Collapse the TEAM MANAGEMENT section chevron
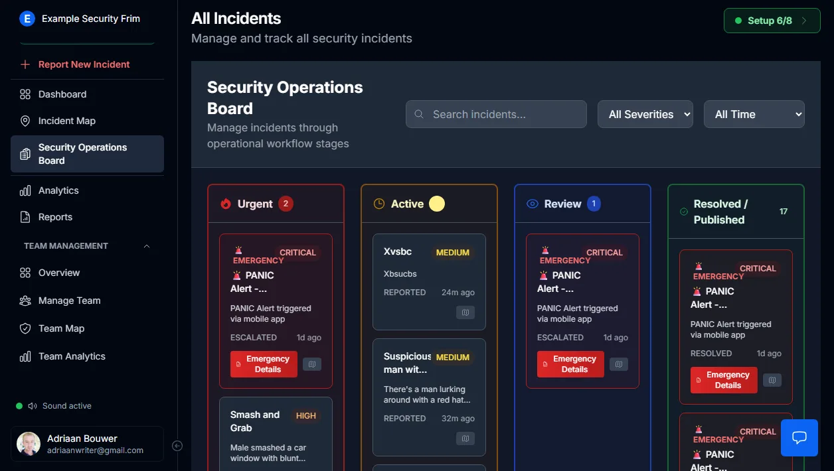 pyautogui.click(x=147, y=245)
